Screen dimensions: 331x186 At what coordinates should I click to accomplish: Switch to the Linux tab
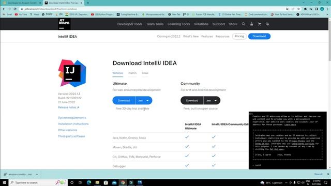pyautogui.click(x=145, y=73)
